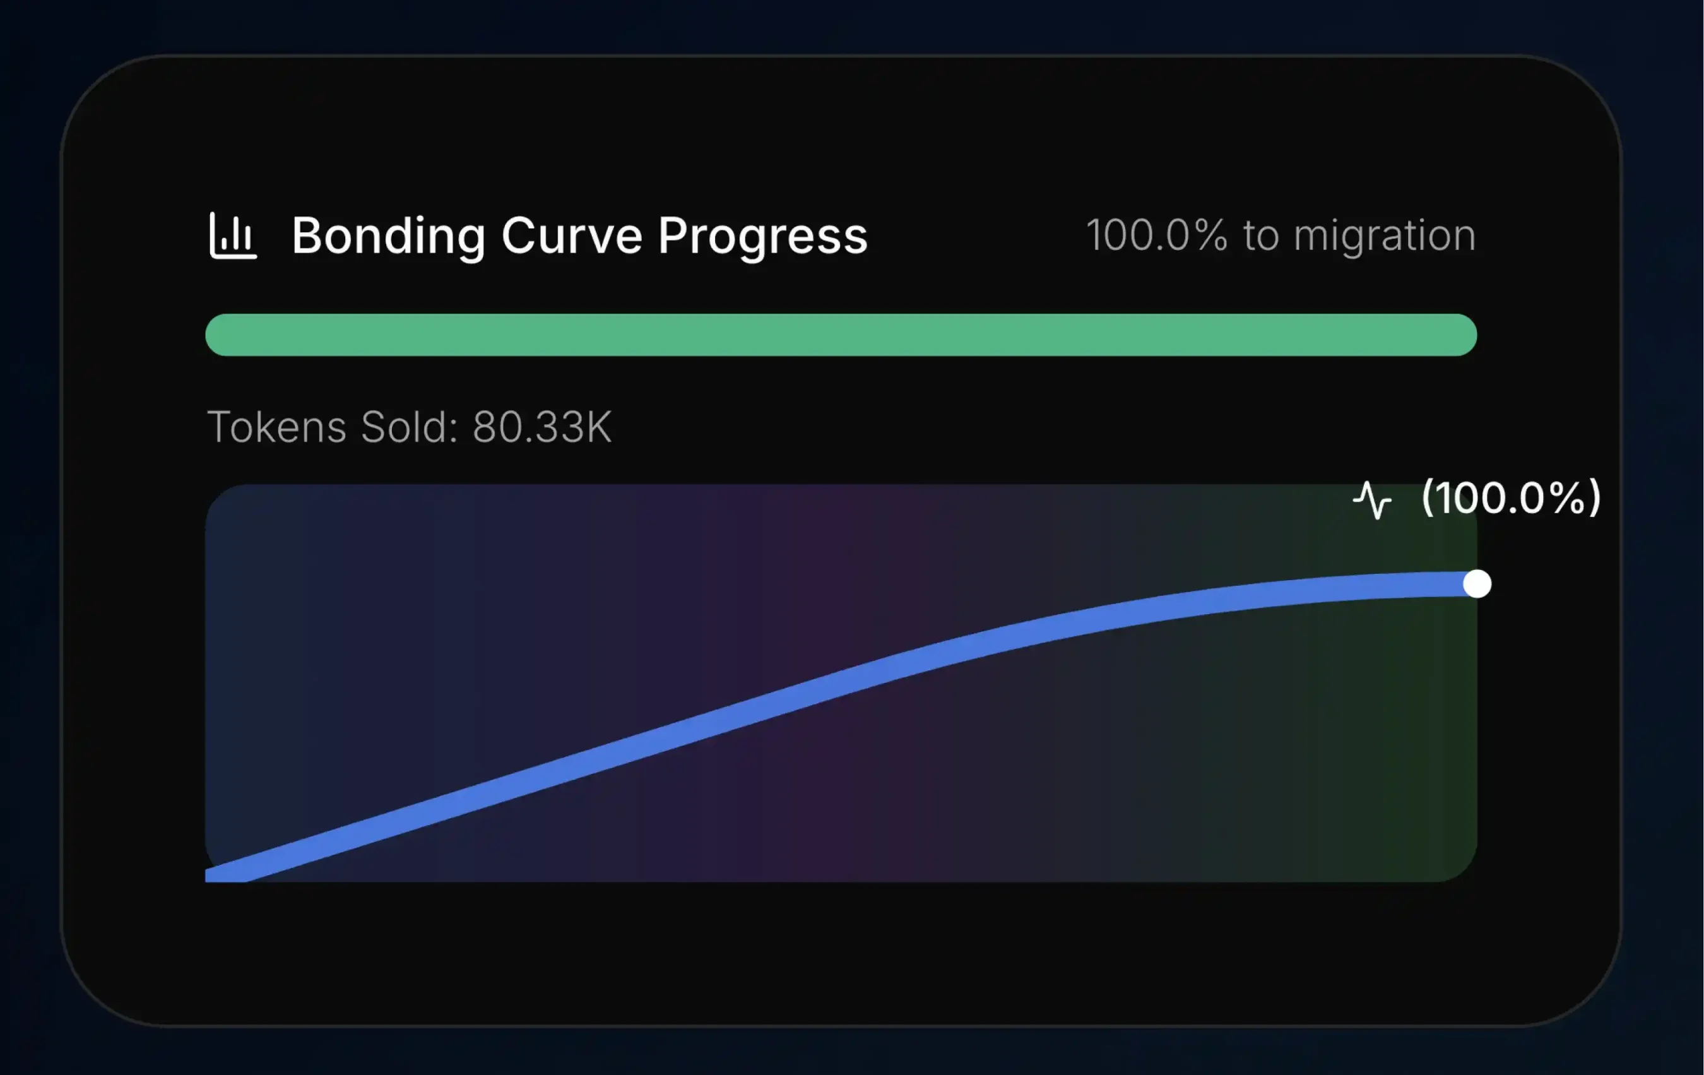
Task: Click the pulse activity icon near the percentage
Action: 1372,500
